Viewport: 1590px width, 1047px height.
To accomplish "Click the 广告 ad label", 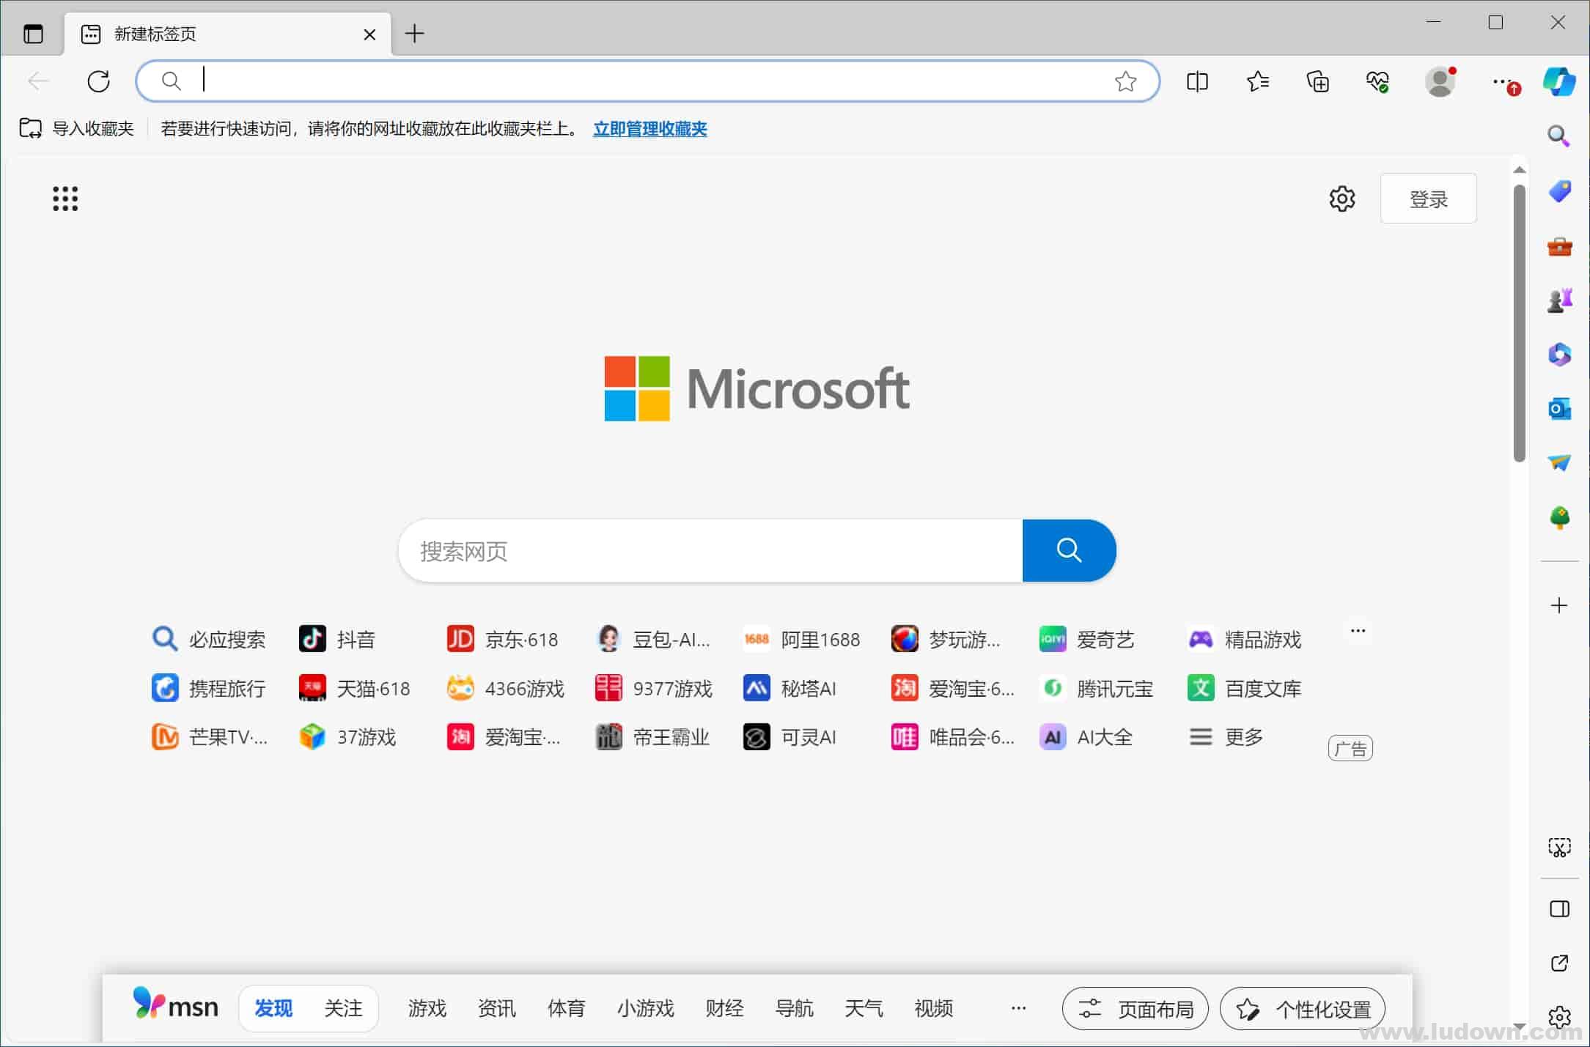I will click(x=1350, y=748).
